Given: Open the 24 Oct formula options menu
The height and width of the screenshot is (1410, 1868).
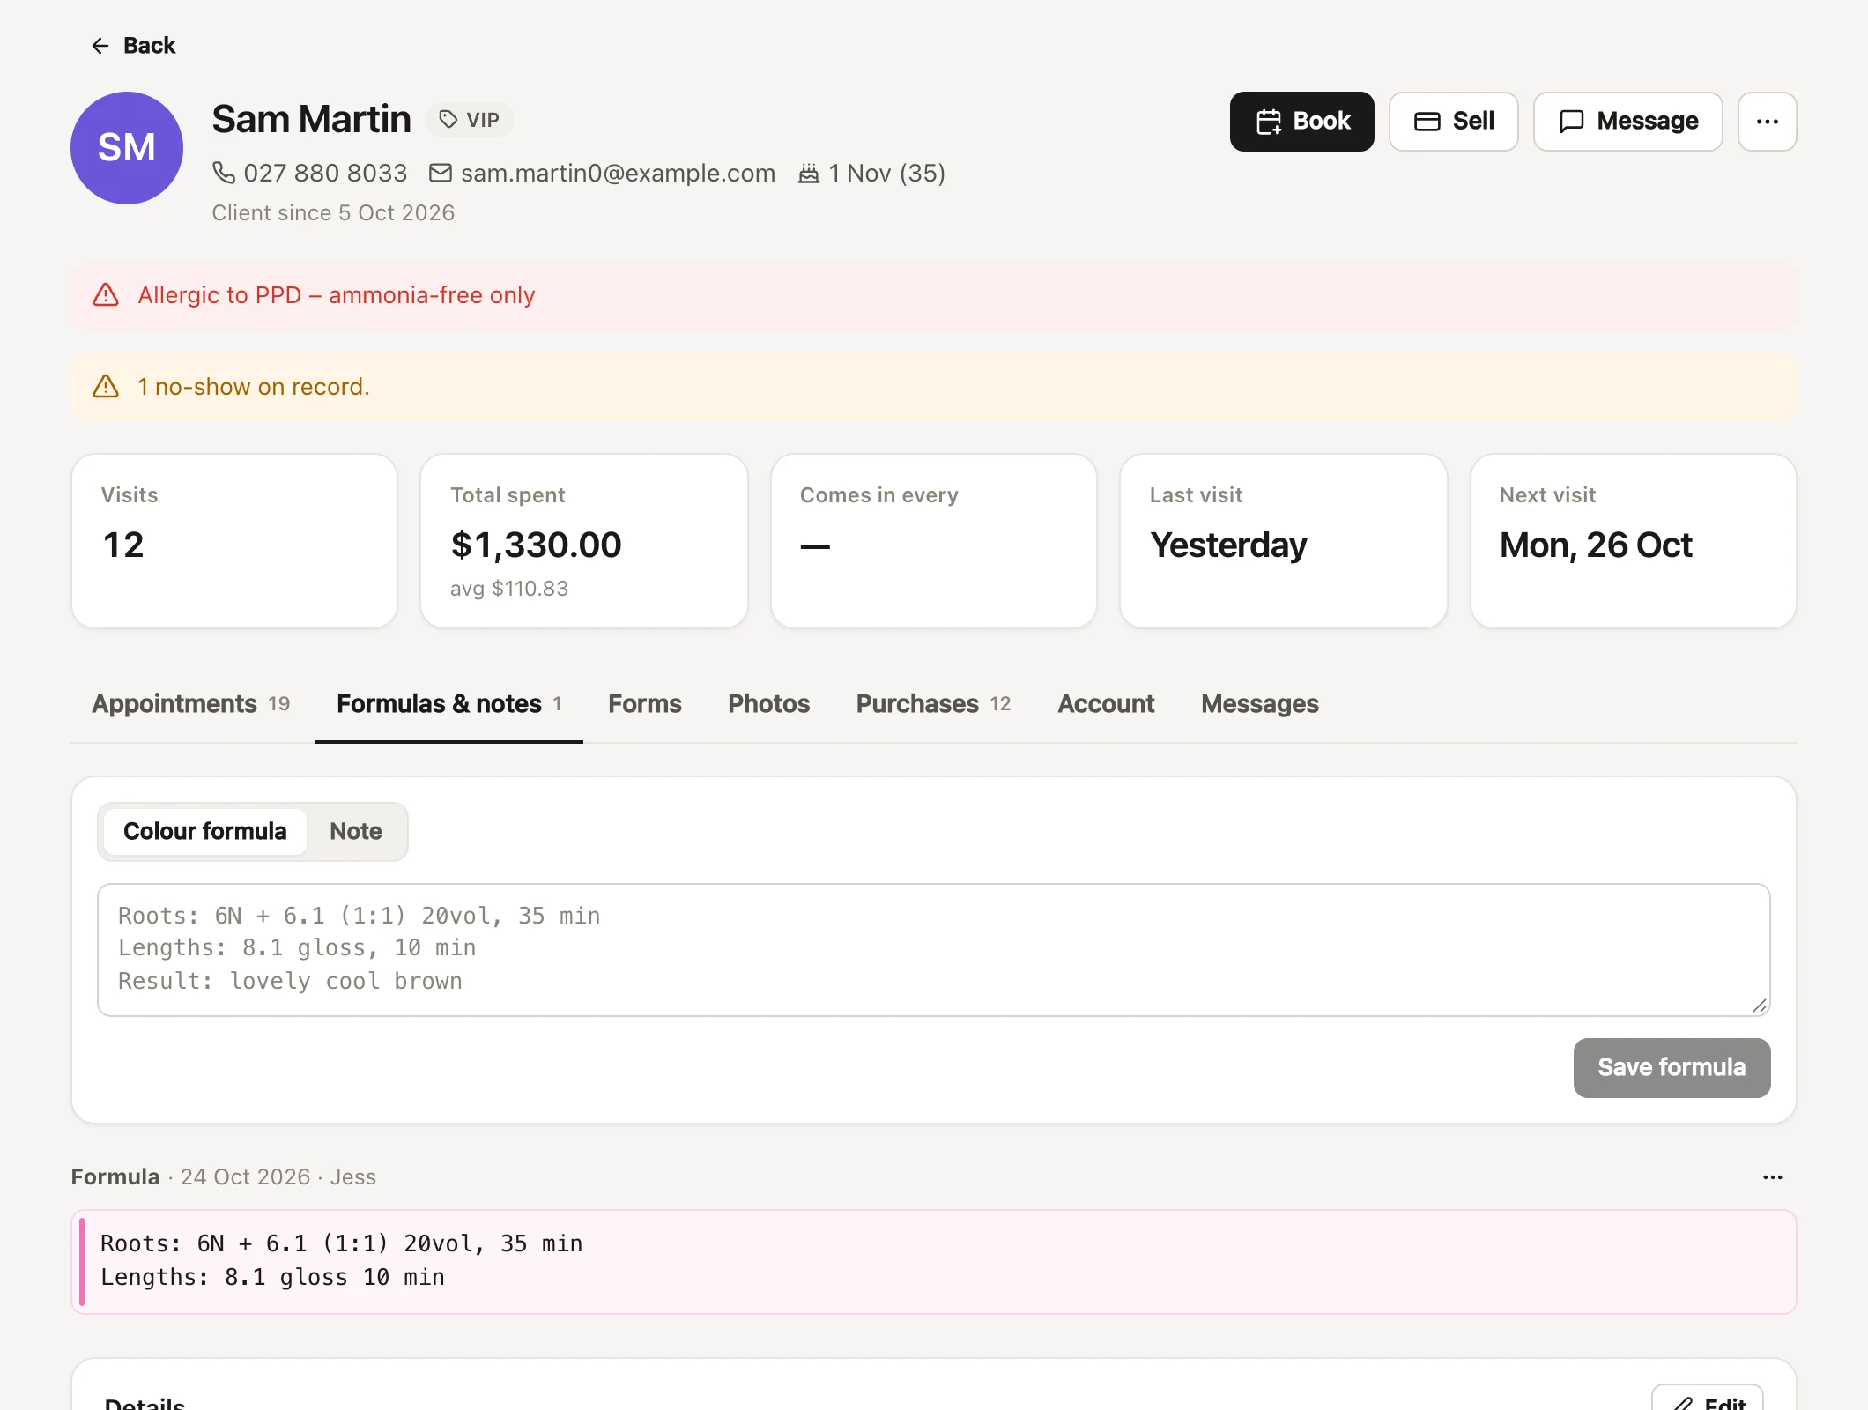Looking at the screenshot, I should coord(1773,1177).
